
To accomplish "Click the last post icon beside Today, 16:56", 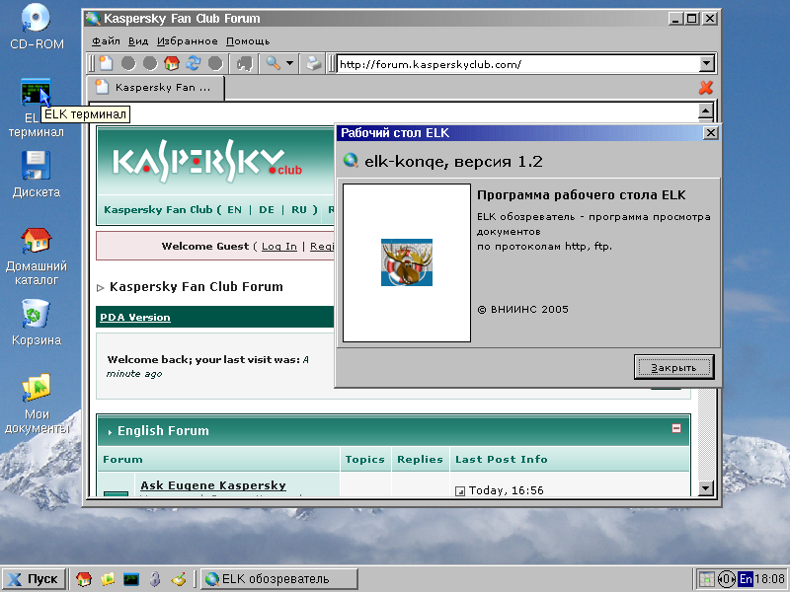I will click(459, 490).
